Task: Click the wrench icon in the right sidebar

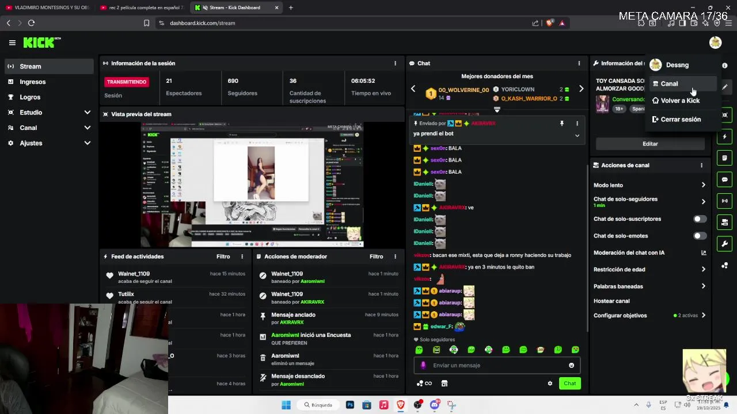Action: tap(725, 244)
